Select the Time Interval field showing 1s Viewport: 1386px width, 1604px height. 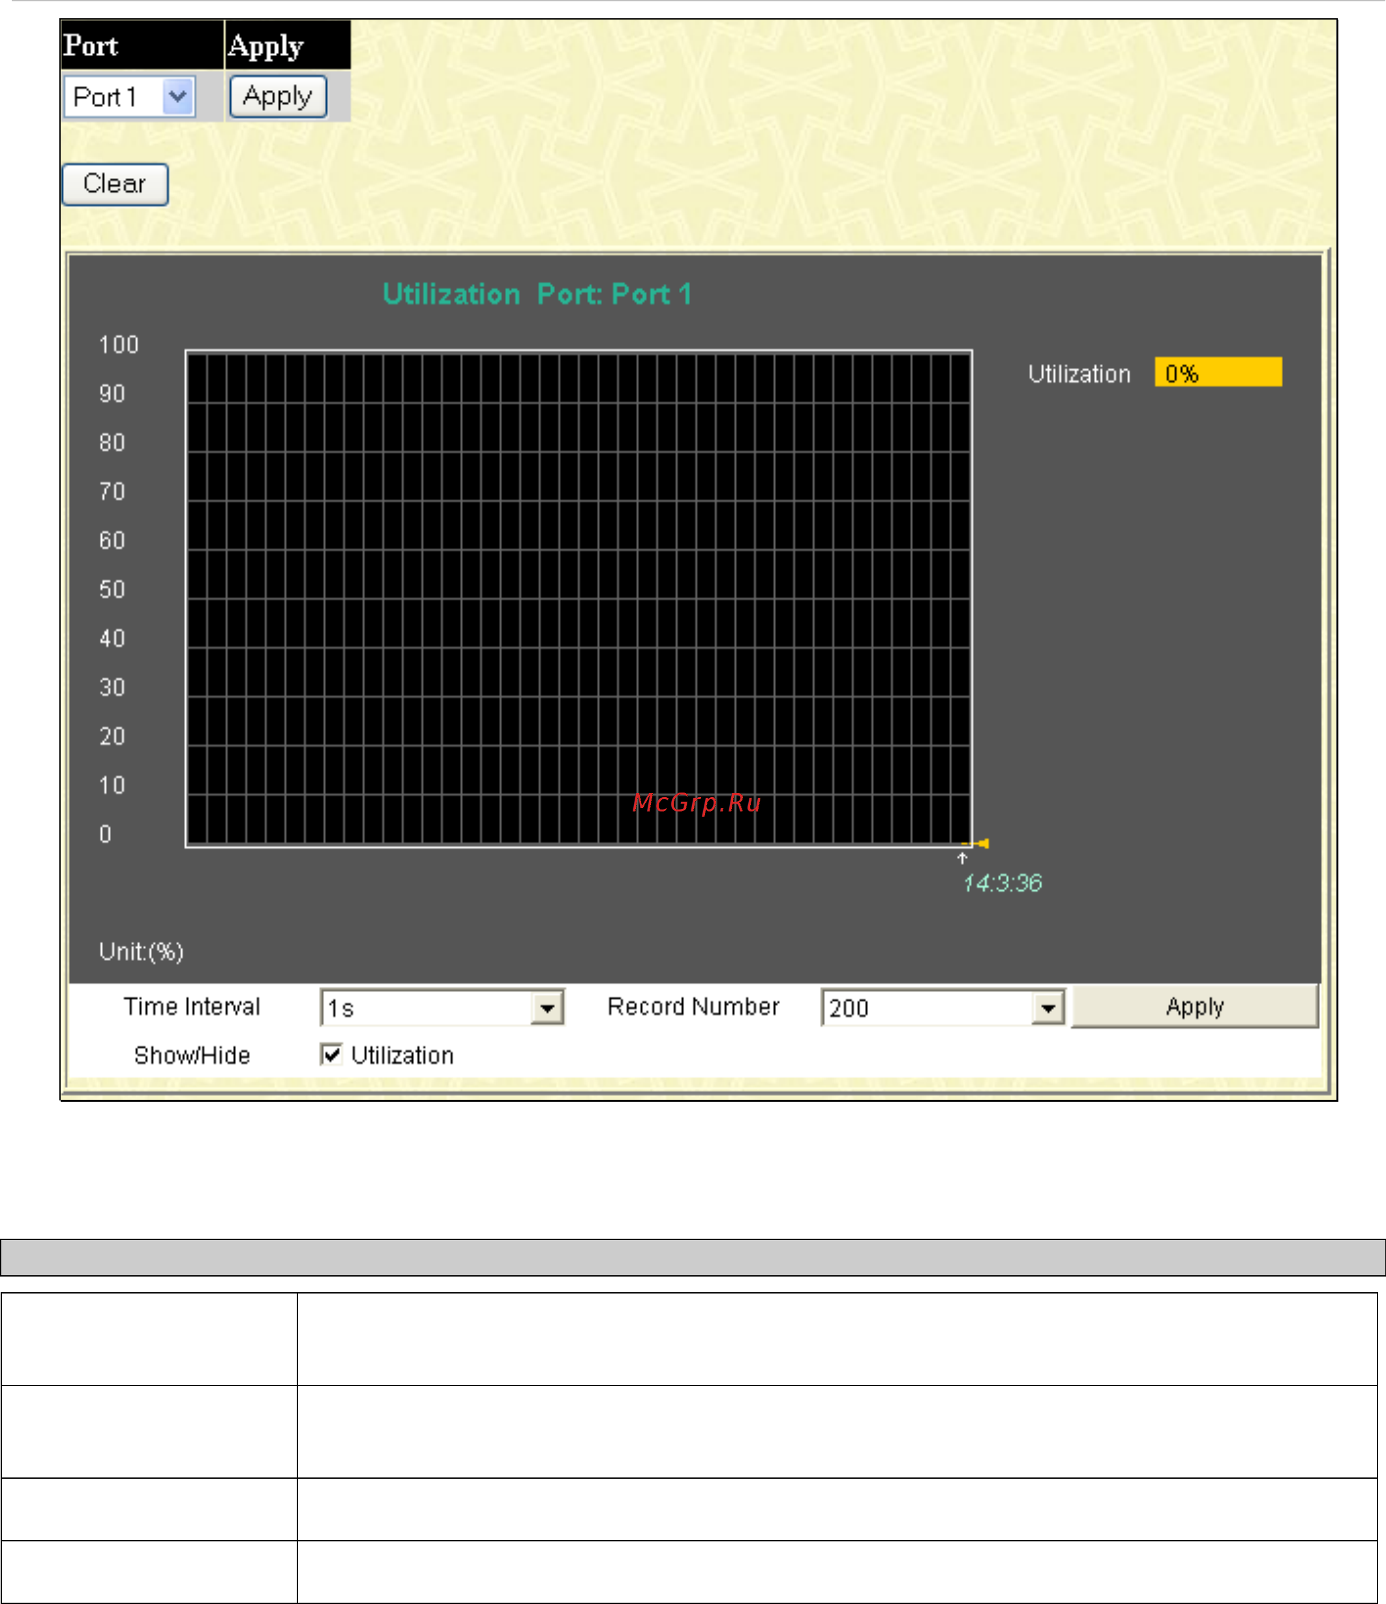coord(442,1008)
